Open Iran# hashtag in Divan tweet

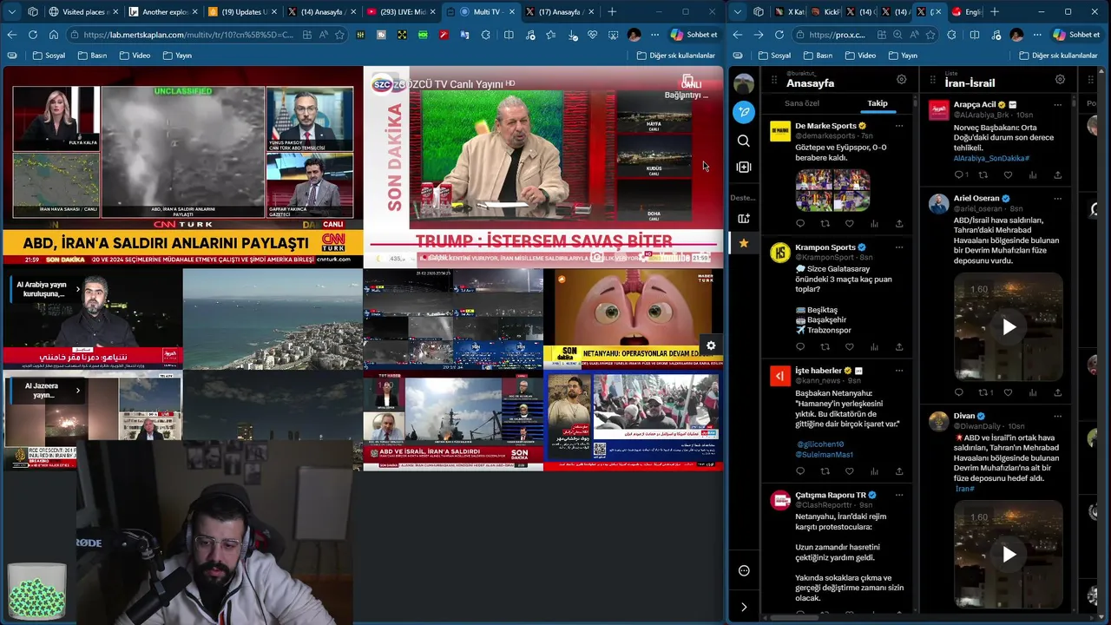964,489
